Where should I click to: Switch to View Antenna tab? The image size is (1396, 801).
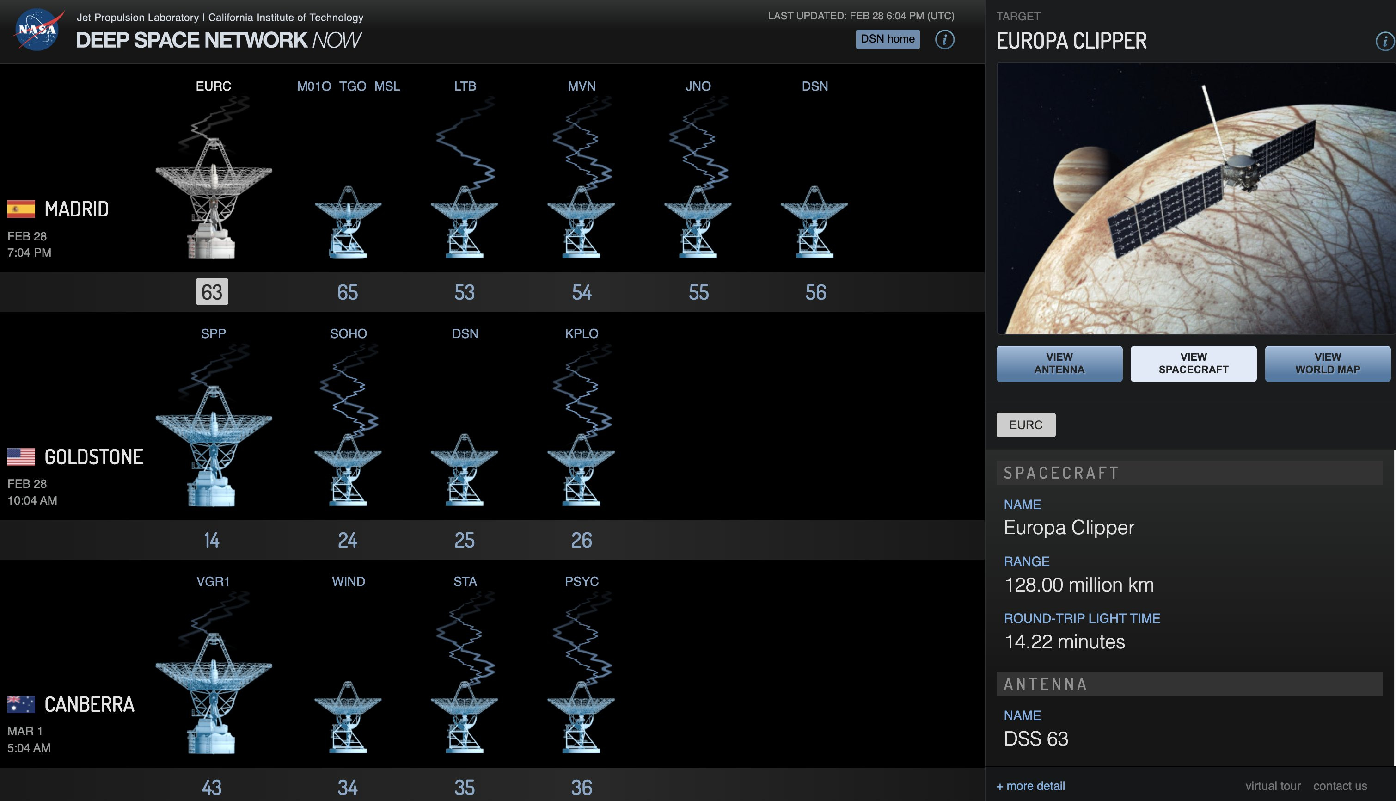coord(1059,364)
